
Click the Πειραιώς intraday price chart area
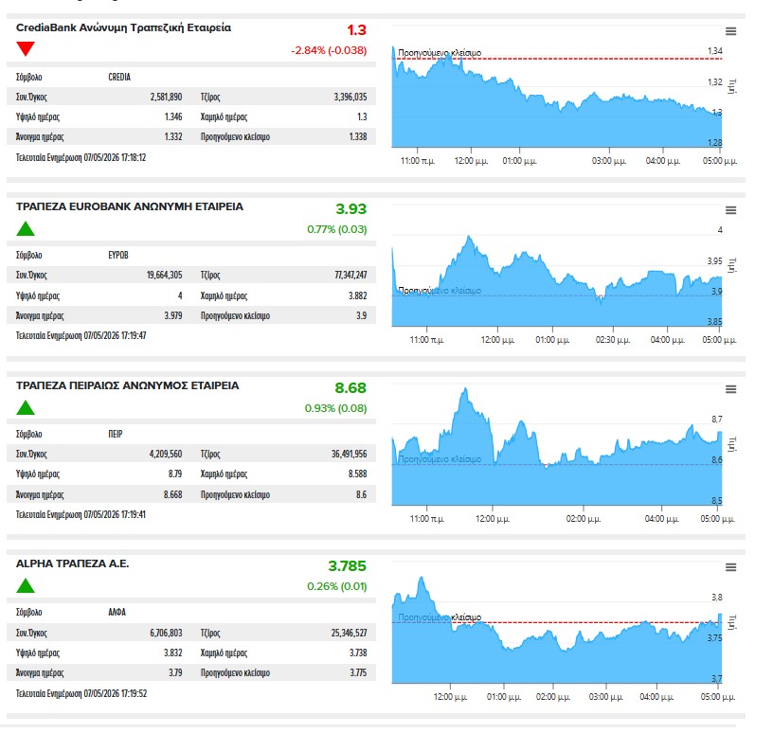pos(557,446)
